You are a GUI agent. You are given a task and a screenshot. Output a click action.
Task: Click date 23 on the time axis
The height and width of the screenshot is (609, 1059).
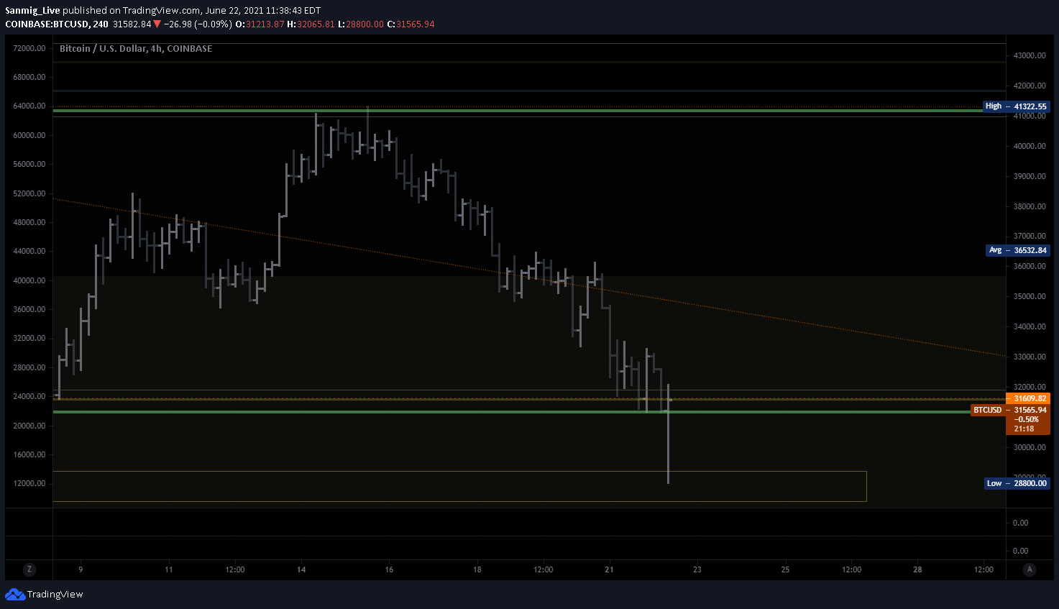(x=697, y=569)
